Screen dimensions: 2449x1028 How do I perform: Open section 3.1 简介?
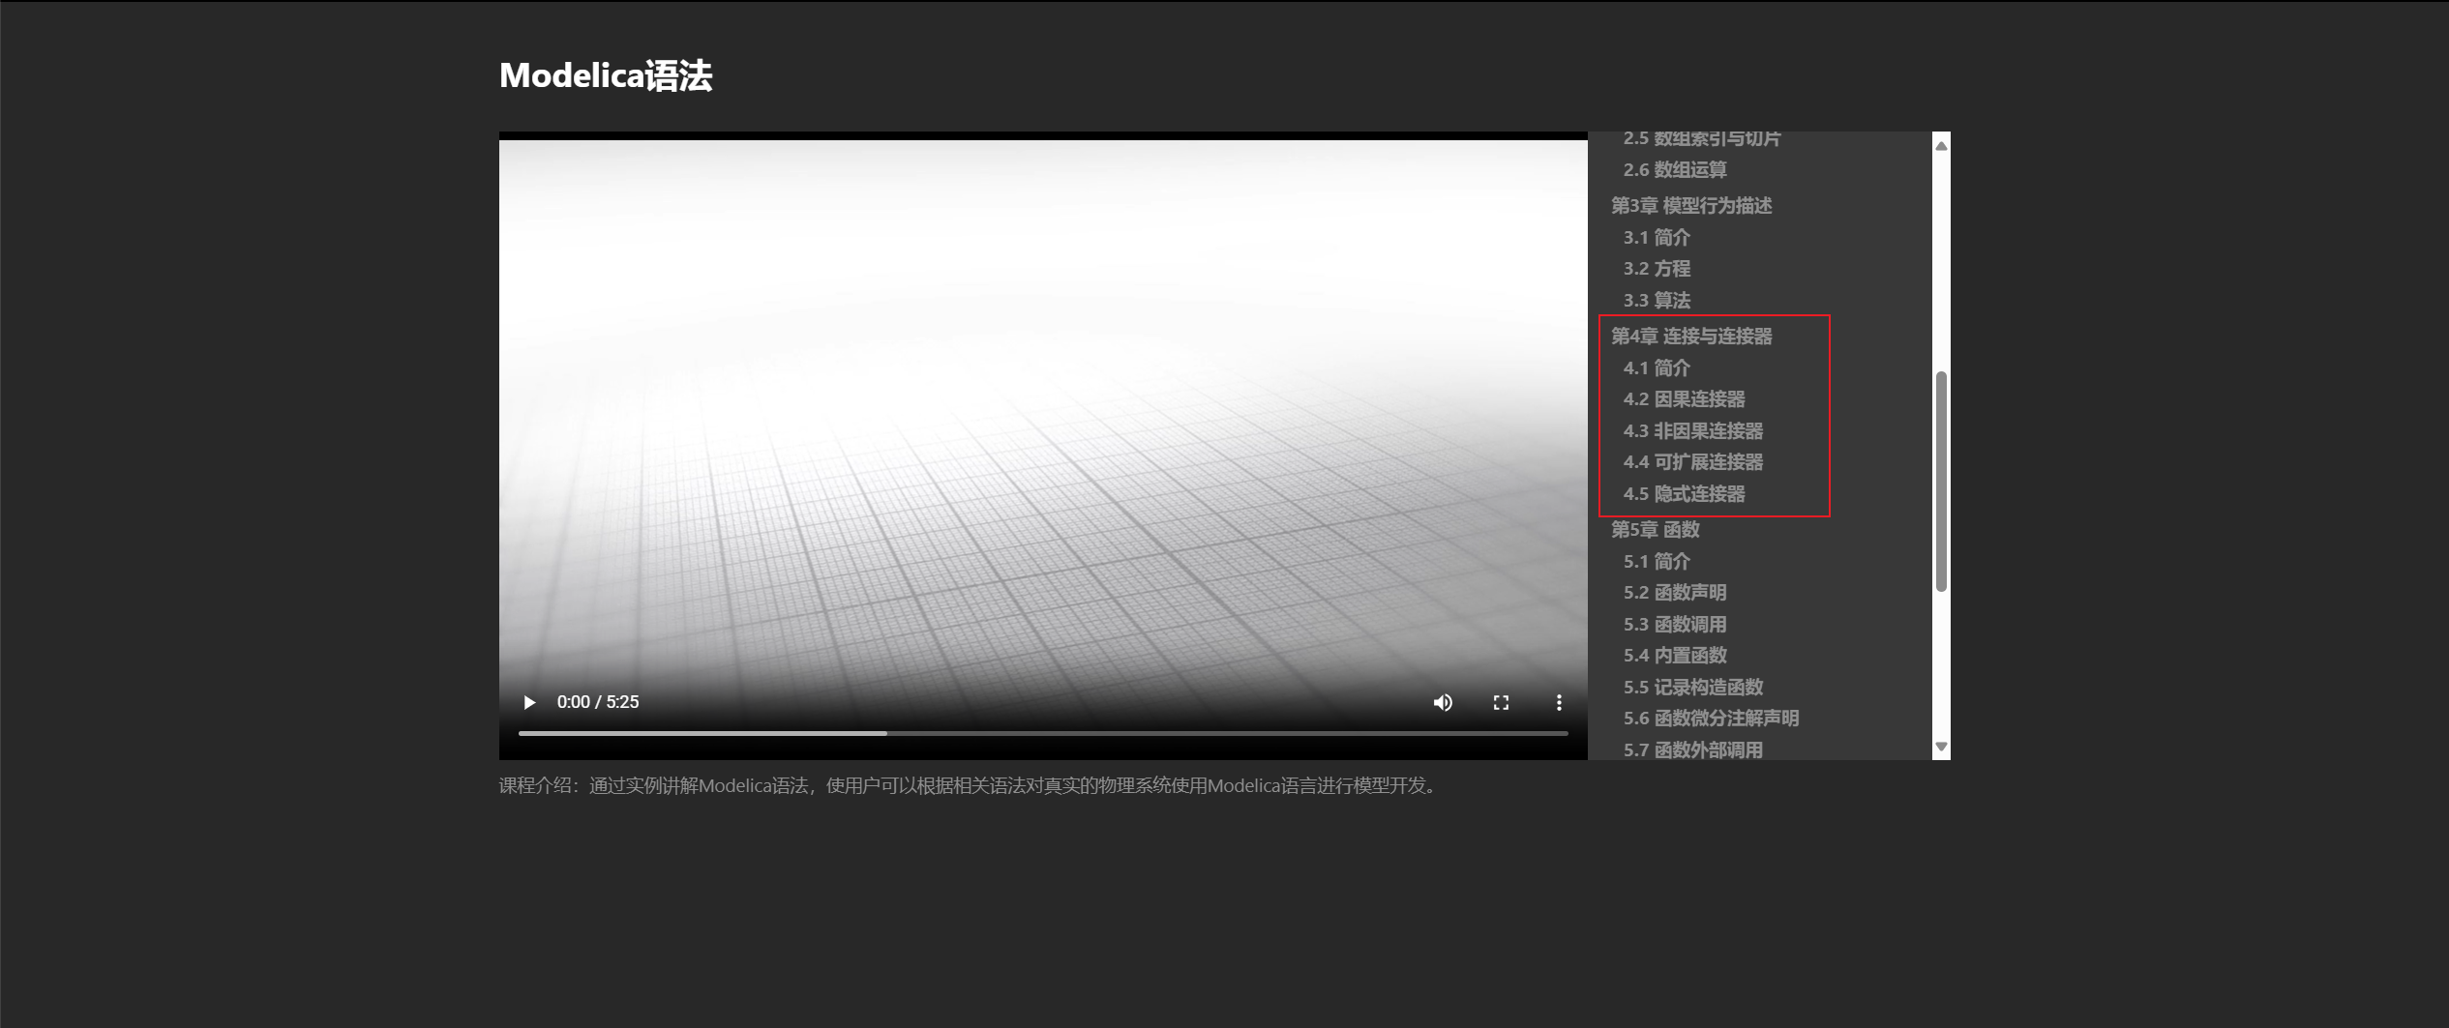coord(1657,237)
